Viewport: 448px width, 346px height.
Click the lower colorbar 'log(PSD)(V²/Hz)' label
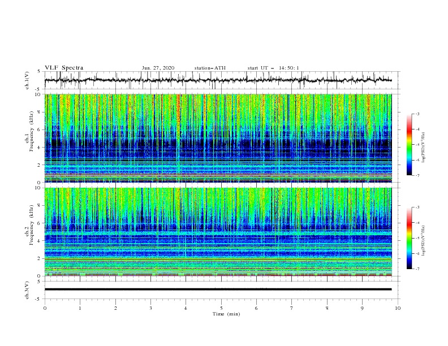click(x=424, y=241)
